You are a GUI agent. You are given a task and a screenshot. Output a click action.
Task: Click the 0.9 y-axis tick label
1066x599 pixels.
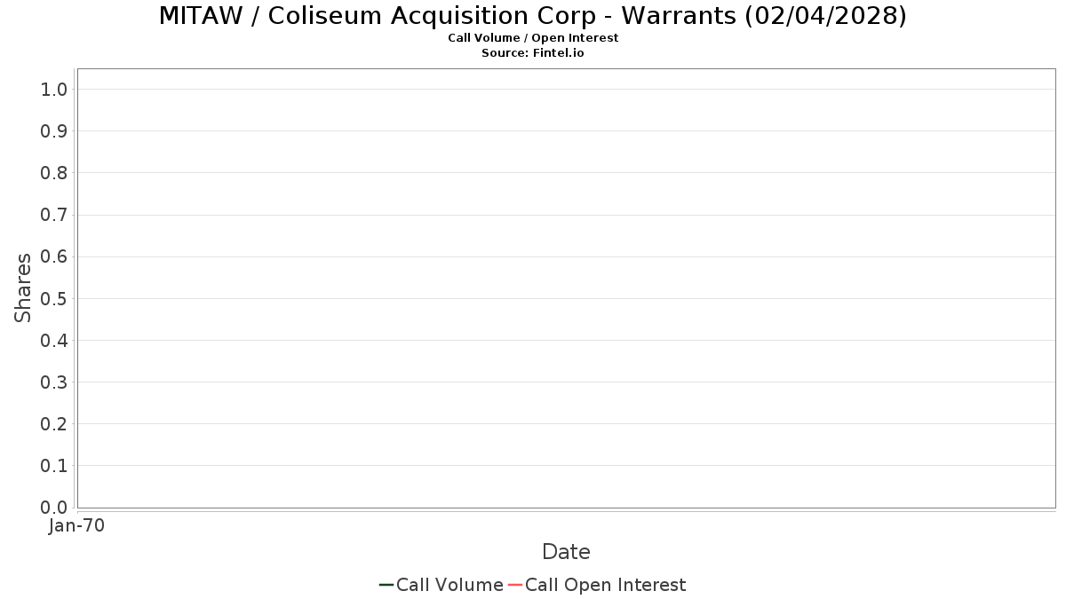pos(54,131)
